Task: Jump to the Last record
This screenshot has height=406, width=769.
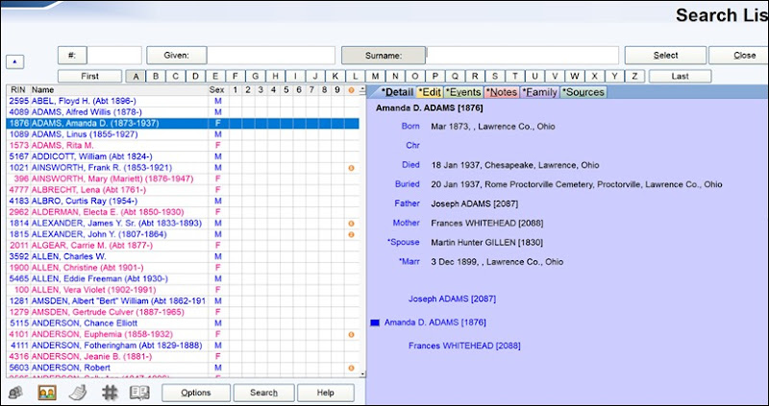Action: (680, 77)
